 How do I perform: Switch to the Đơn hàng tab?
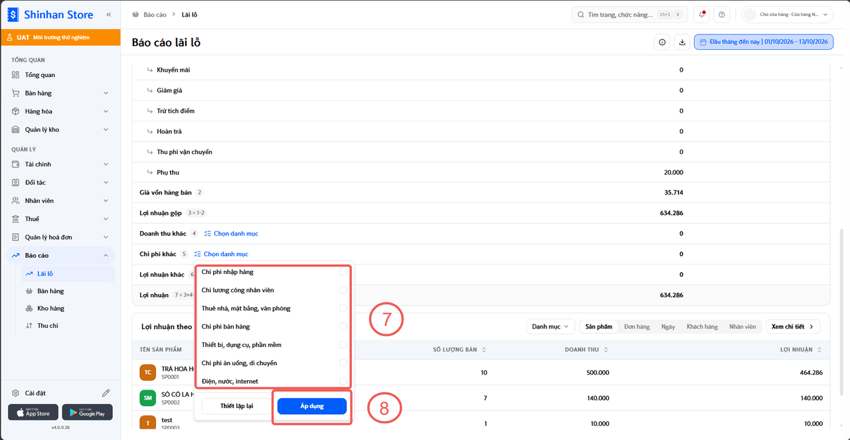click(637, 327)
